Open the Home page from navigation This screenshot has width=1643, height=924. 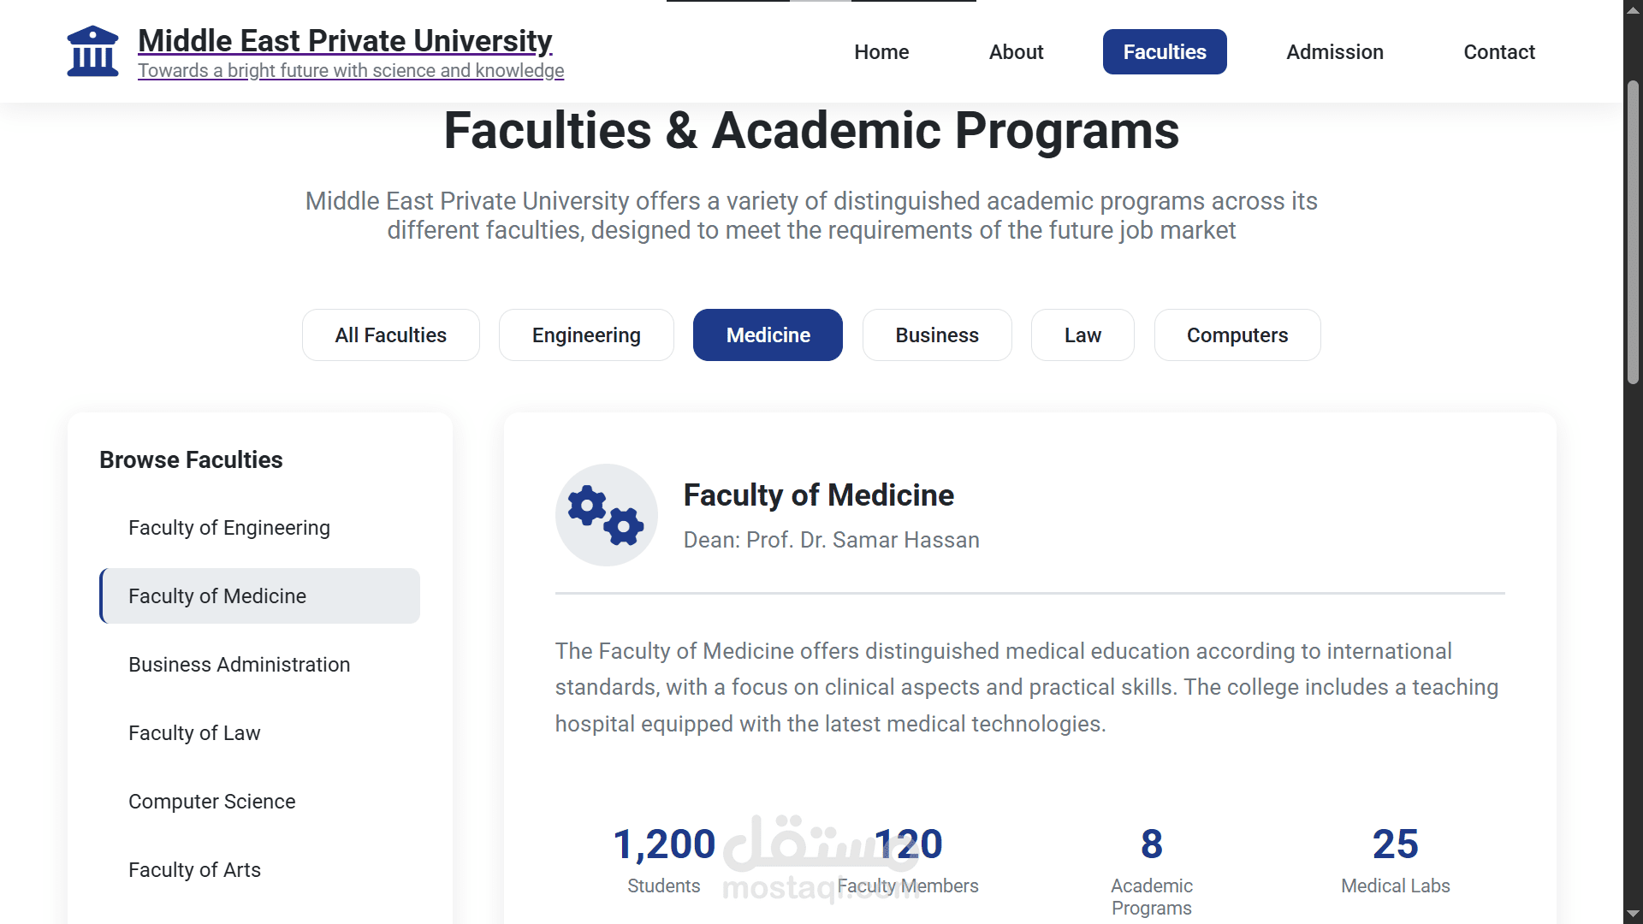point(881,52)
